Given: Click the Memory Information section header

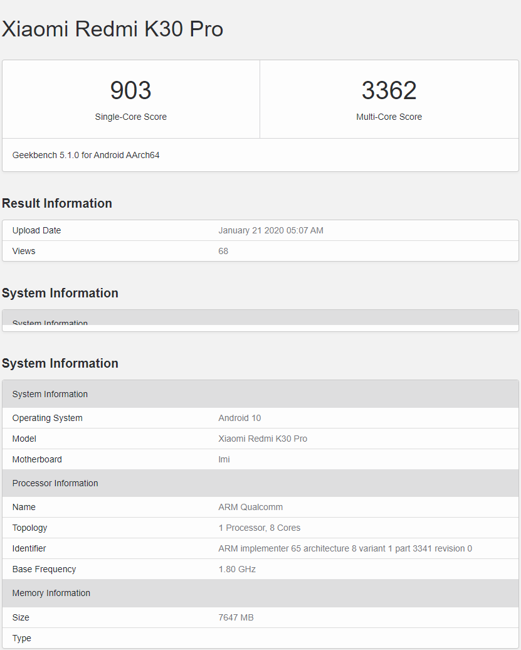Looking at the screenshot, I should tap(51, 593).
